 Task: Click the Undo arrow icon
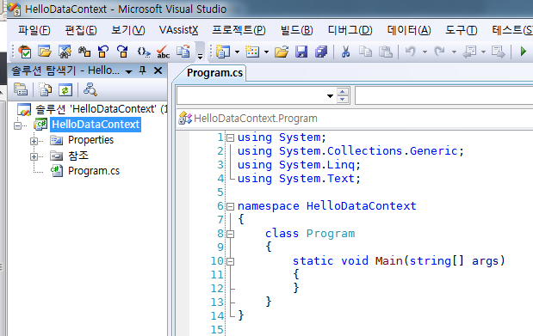point(411,52)
